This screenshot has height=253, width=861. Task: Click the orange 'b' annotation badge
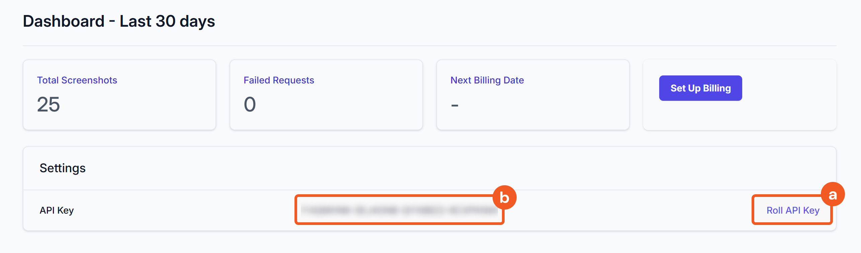pos(504,198)
